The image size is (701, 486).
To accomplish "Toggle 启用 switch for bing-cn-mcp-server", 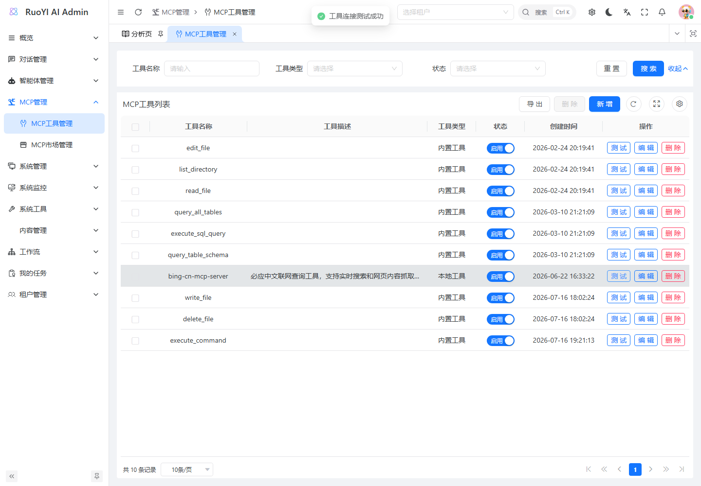I will pos(500,277).
